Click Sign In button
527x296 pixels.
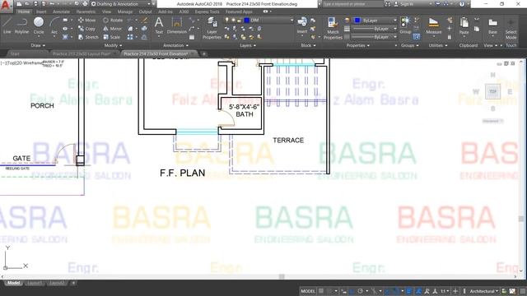click(x=404, y=4)
